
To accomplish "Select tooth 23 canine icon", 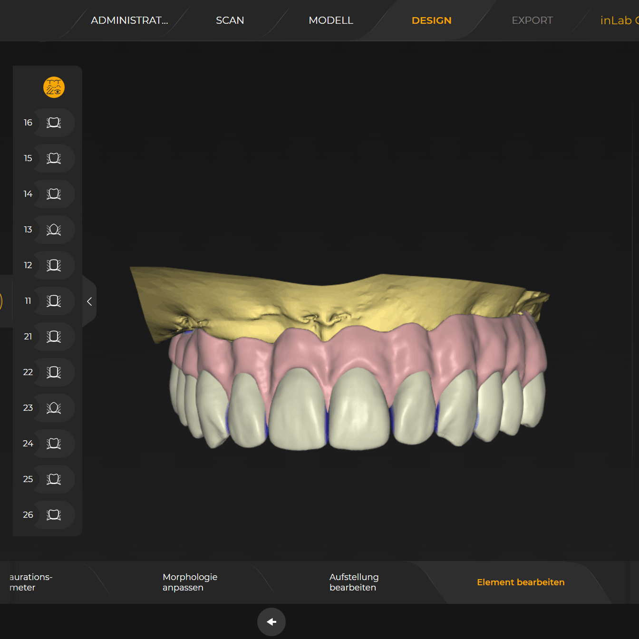I will tap(54, 408).
